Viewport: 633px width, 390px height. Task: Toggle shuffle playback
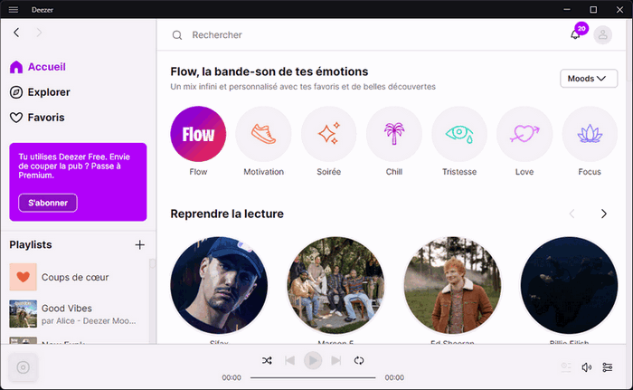[x=267, y=360]
